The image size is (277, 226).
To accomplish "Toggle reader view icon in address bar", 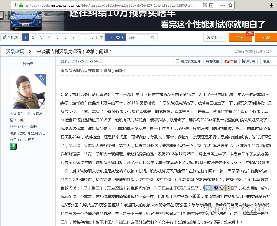I will (211, 5).
